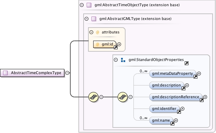Expand the gml:id attribute
Image resolution: width=216 pixels, height=133 pixels.
pyautogui.click(x=119, y=44)
